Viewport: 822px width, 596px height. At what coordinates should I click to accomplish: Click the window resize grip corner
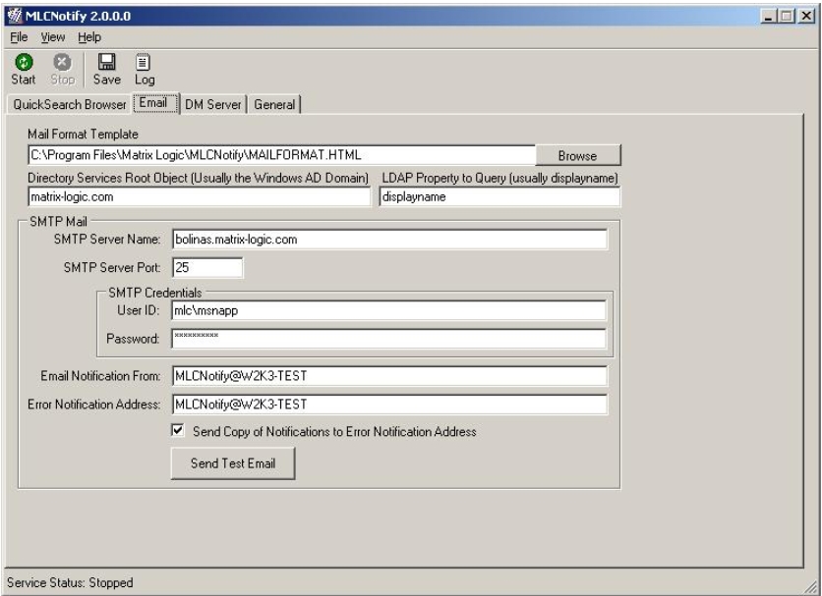point(810,586)
